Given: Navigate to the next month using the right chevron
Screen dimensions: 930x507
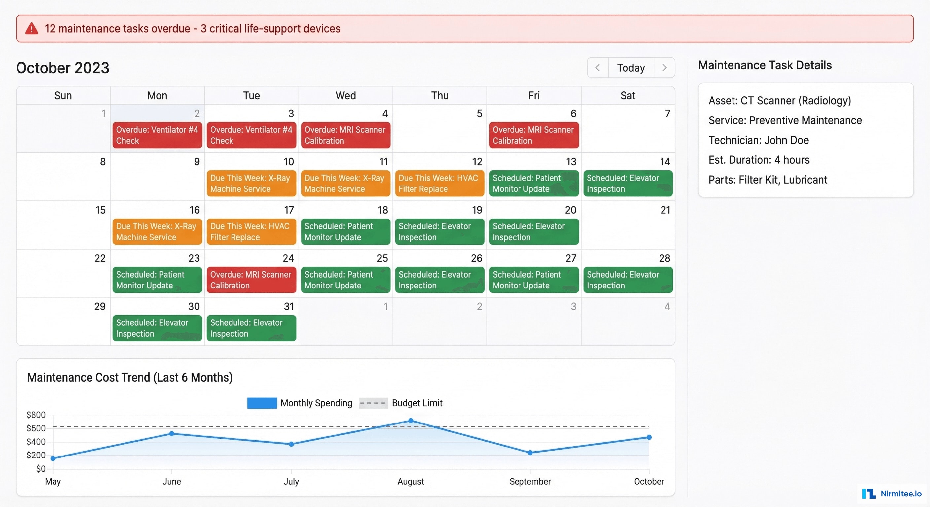Looking at the screenshot, I should (x=665, y=67).
